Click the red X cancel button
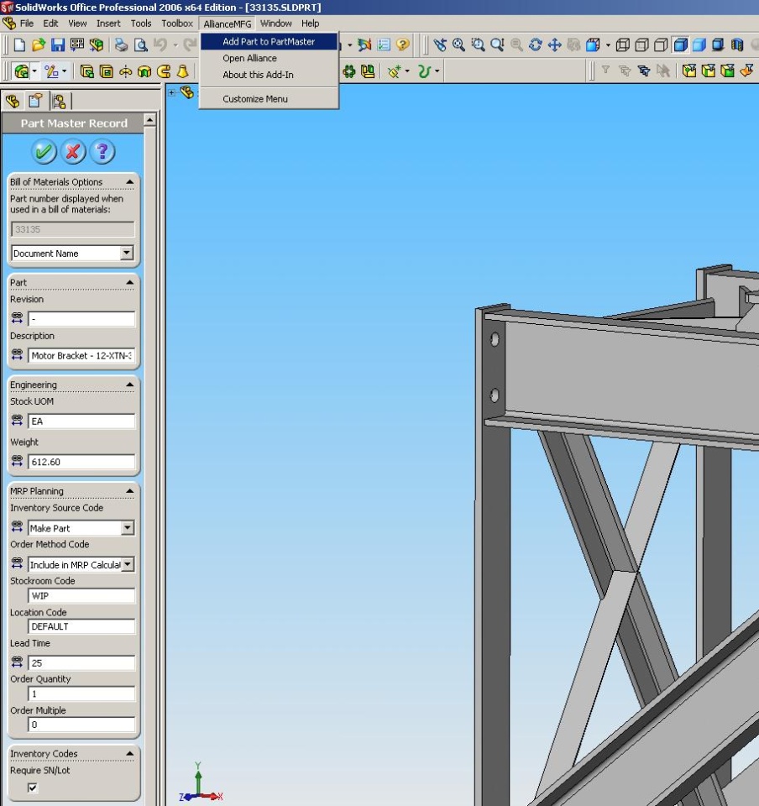 73,151
